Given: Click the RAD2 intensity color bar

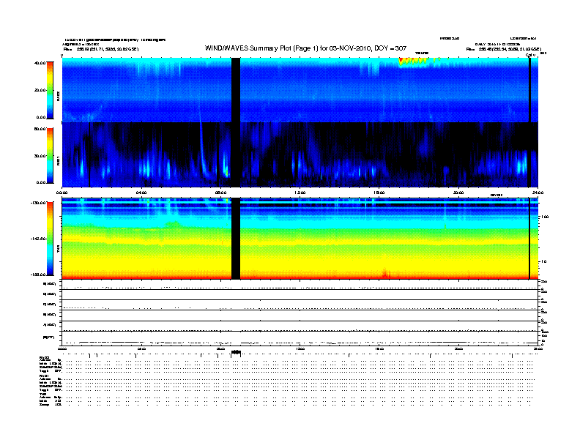Looking at the screenshot, I should tap(50, 90).
